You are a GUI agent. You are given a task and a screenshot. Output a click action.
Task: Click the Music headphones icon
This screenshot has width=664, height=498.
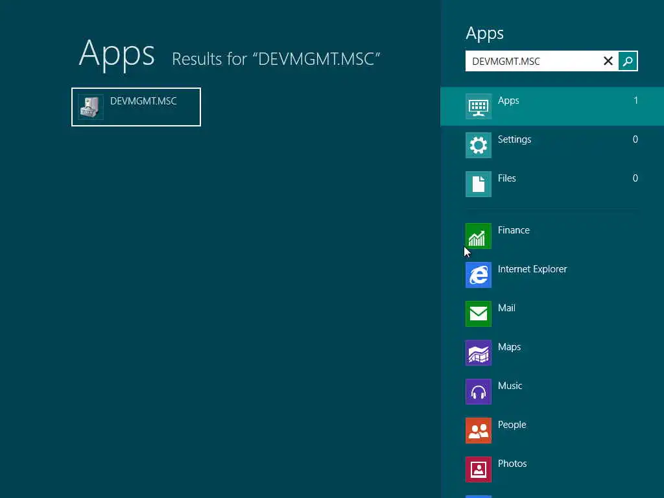coord(479,392)
